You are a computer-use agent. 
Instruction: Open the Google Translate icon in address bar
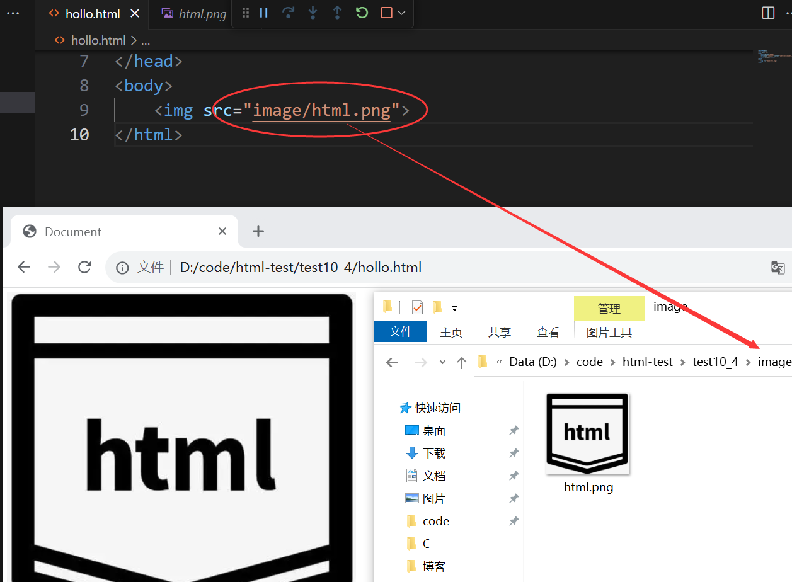[778, 268]
